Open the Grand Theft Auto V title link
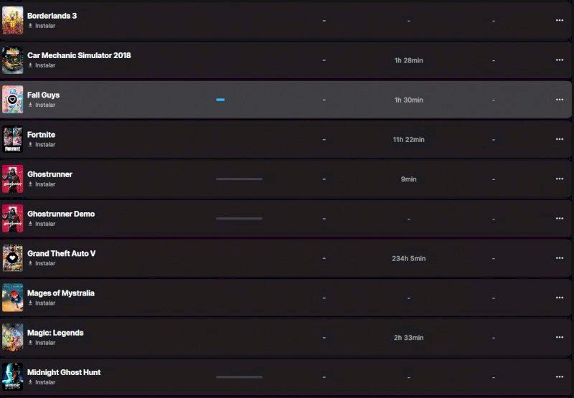The height and width of the screenshot is (398, 574). [x=61, y=253]
